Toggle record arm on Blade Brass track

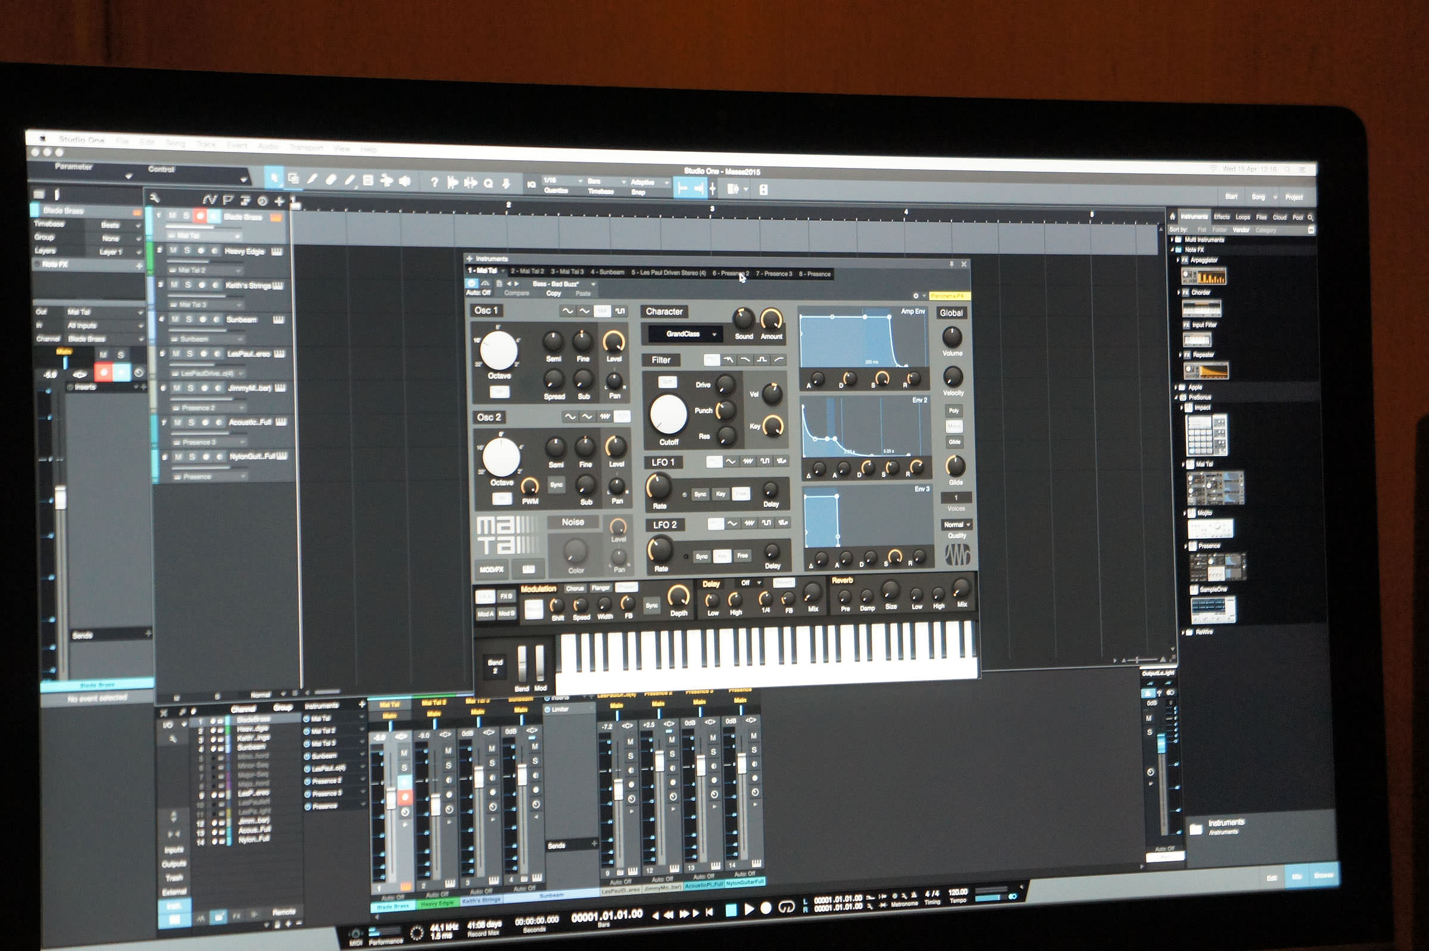(x=199, y=216)
